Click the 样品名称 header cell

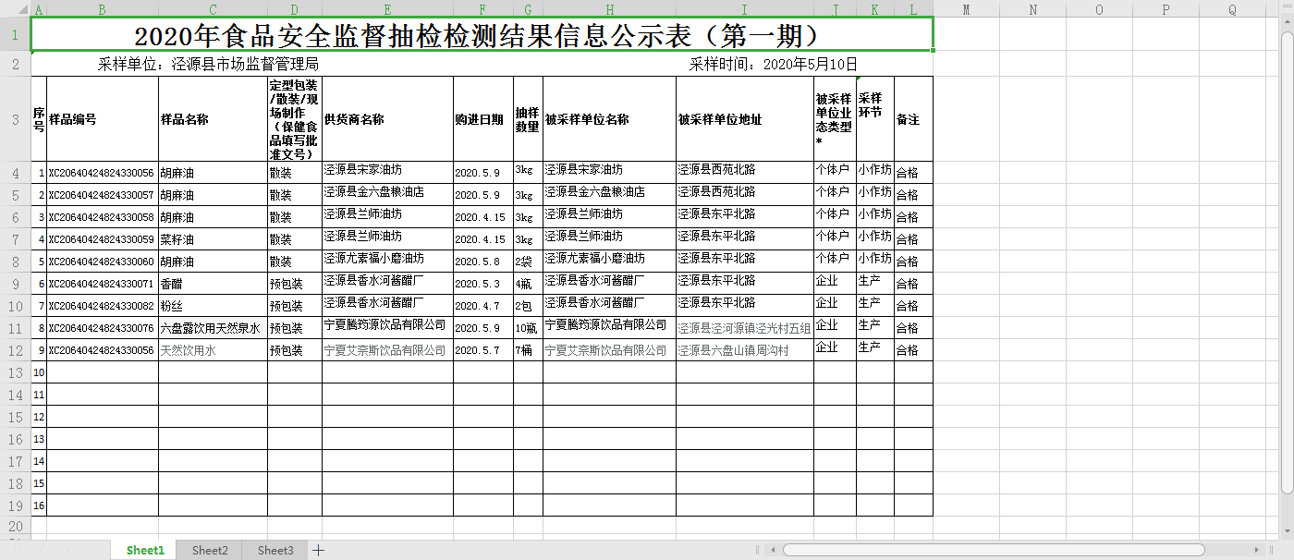pyautogui.click(x=213, y=119)
